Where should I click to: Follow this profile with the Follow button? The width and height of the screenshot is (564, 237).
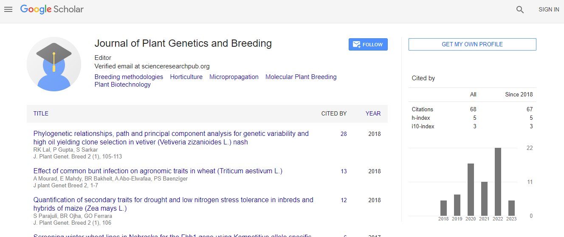click(368, 45)
